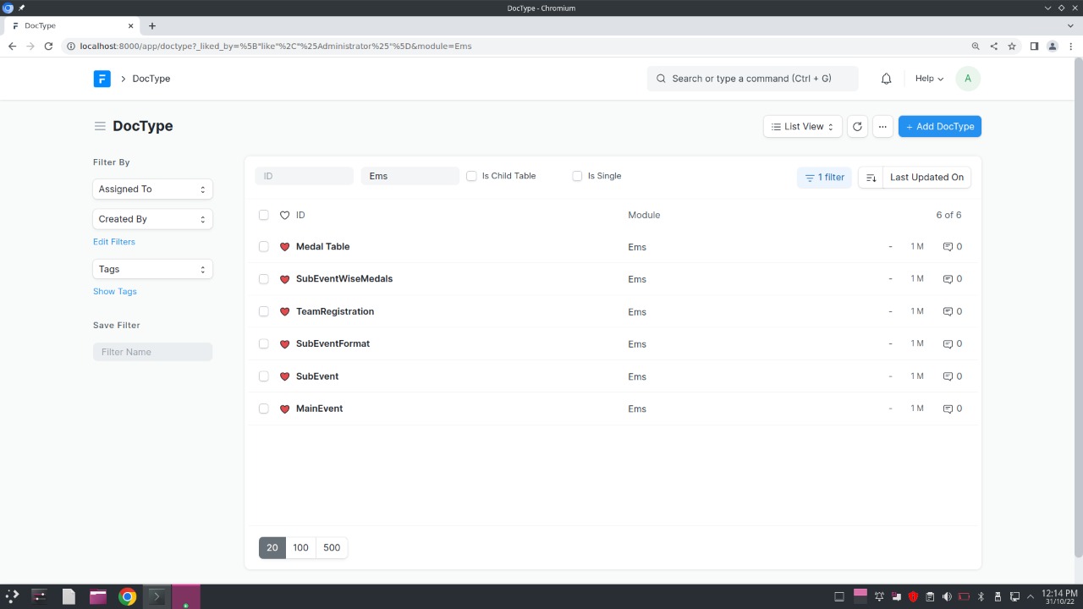Click the header heart liked-by icon
1083x609 pixels.
coord(284,215)
